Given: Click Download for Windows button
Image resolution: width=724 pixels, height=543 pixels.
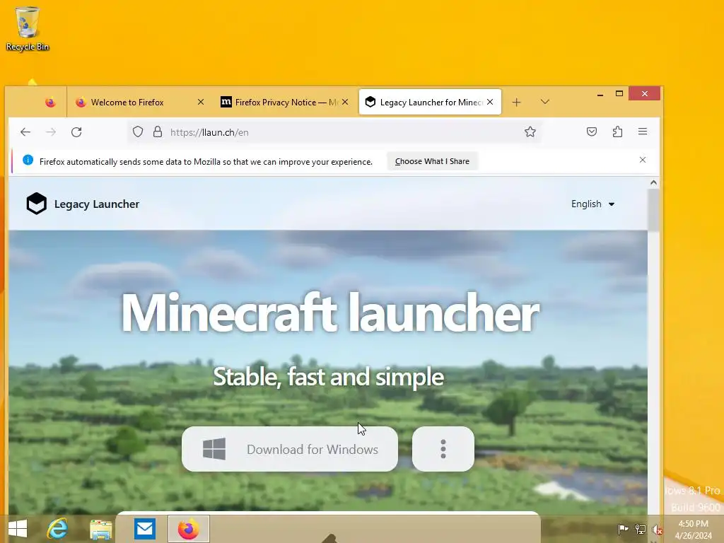Looking at the screenshot, I should (x=289, y=449).
